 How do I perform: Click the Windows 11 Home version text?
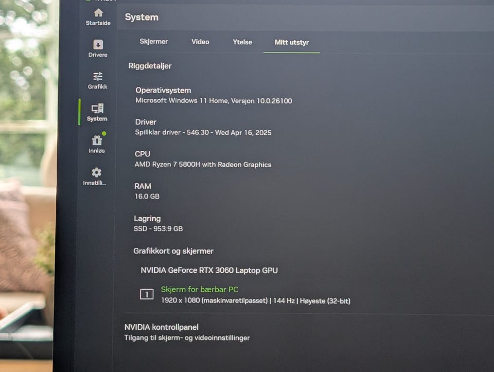(x=214, y=101)
